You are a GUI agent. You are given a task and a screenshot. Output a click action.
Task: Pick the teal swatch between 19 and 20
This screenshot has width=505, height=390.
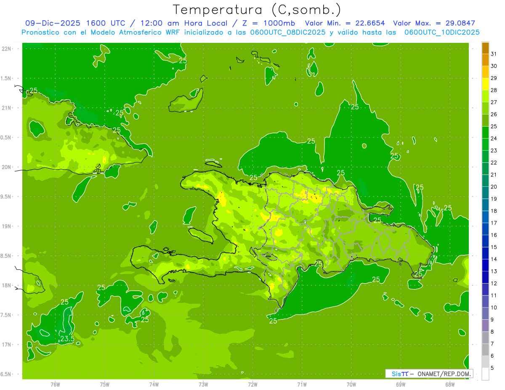click(485, 193)
